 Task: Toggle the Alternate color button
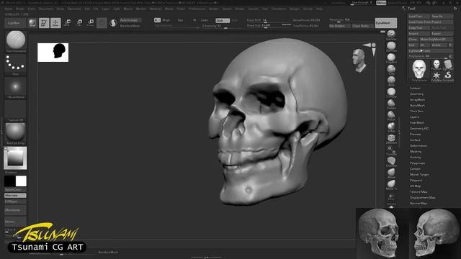point(15,196)
